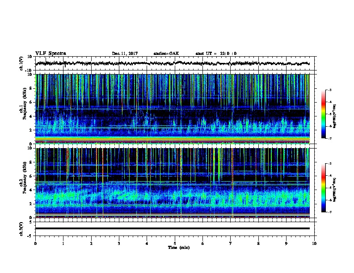Click tick label "5" on the Time axis
The width and height of the screenshot is (354, 273).
click(x=175, y=244)
